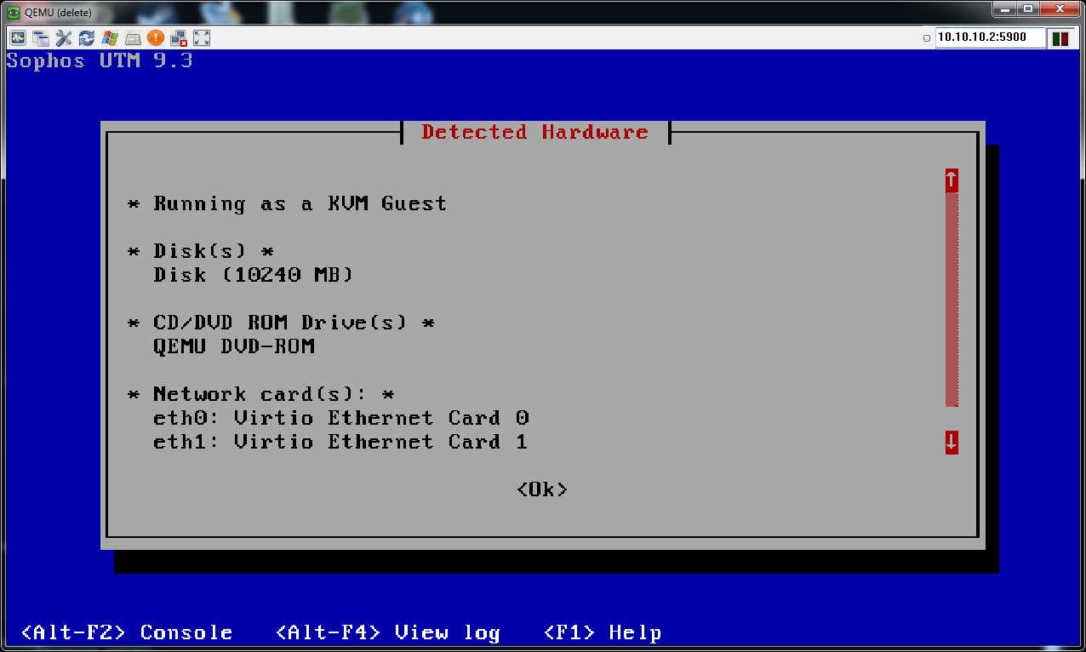1086x652 pixels.
Task: Click 'Sophos UTM 9.3' header text
Action: tap(100, 60)
